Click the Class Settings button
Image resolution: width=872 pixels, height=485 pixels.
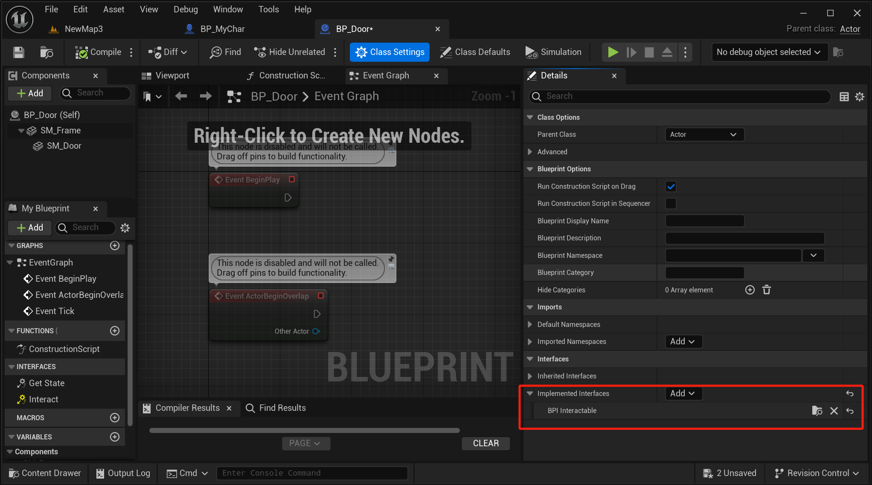pos(390,52)
